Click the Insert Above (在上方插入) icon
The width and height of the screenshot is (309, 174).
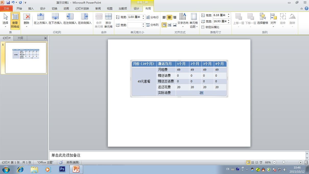pos(41,17)
